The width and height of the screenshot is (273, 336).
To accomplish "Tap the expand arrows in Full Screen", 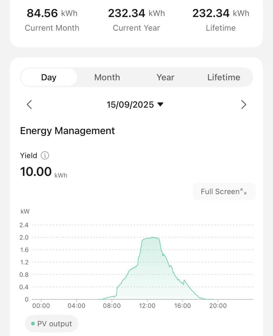I will (244, 192).
